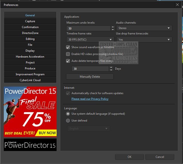Viewport: 183px width, 164px height.
Task: Increase maximum undo levels with up arrow
Action: (112, 27)
